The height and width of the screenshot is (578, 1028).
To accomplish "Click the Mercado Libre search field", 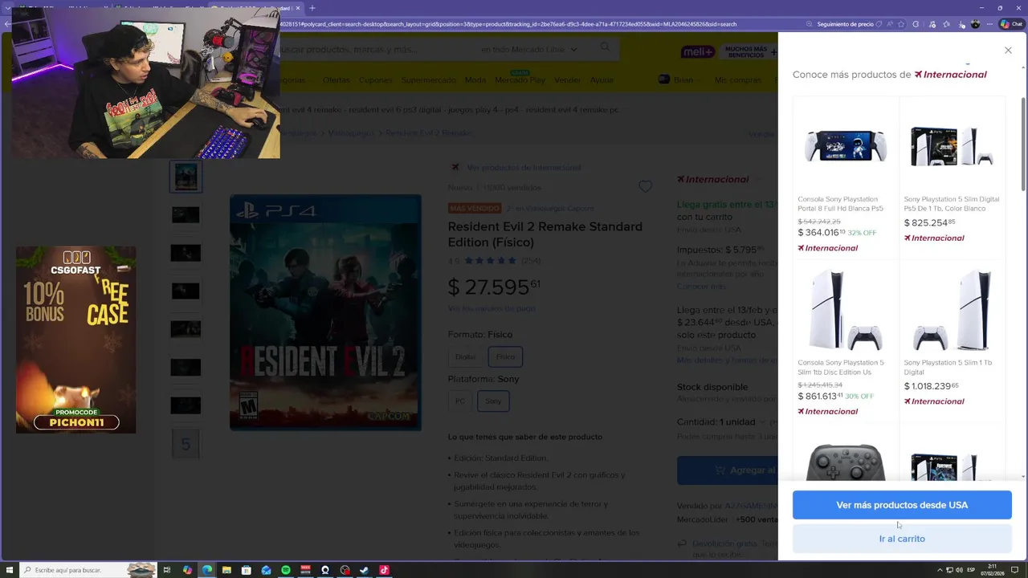I will tap(377, 50).
